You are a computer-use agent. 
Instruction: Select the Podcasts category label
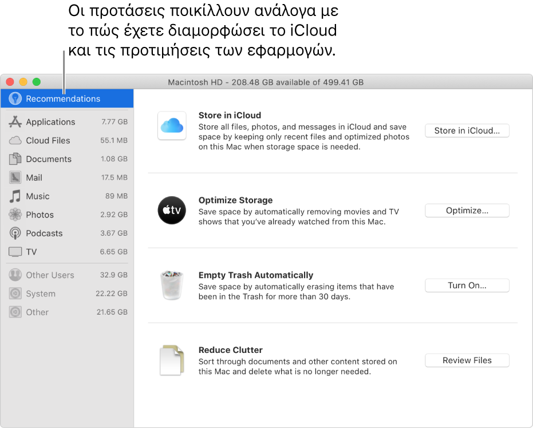44,233
